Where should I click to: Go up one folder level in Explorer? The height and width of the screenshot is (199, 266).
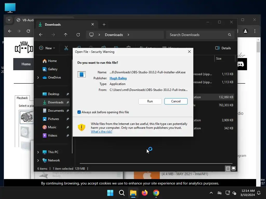[66, 35]
